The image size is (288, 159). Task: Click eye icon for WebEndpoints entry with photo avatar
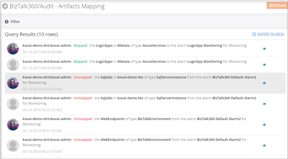(x=264, y=125)
